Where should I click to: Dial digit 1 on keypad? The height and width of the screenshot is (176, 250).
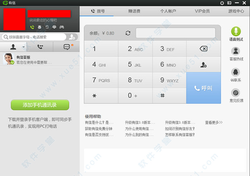[101, 49]
